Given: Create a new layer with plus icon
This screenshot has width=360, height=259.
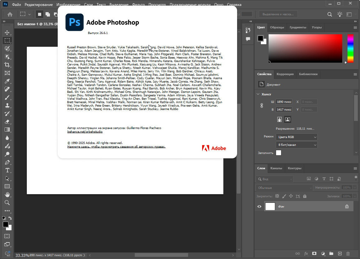Looking at the screenshot, I should coord(340,253).
